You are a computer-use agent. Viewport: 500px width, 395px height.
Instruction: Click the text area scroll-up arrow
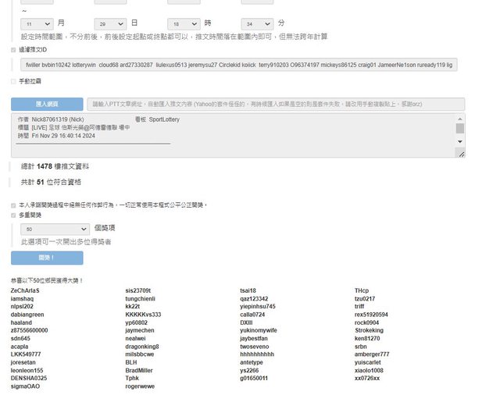460,118
